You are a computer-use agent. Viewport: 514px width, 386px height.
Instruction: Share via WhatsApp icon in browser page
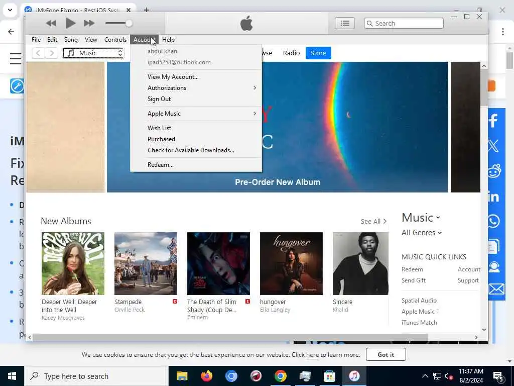point(494,221)
